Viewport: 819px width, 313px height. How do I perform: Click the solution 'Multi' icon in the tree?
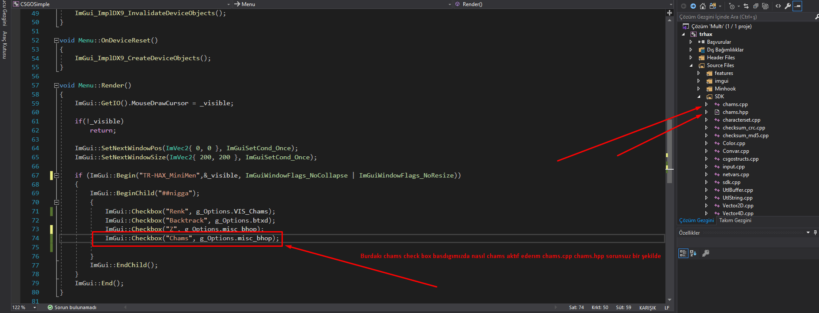pyautogui.click(x=686, y=26)
